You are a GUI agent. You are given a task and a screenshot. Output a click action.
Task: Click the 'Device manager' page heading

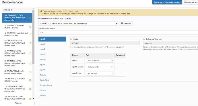click(x=12, y=2)
